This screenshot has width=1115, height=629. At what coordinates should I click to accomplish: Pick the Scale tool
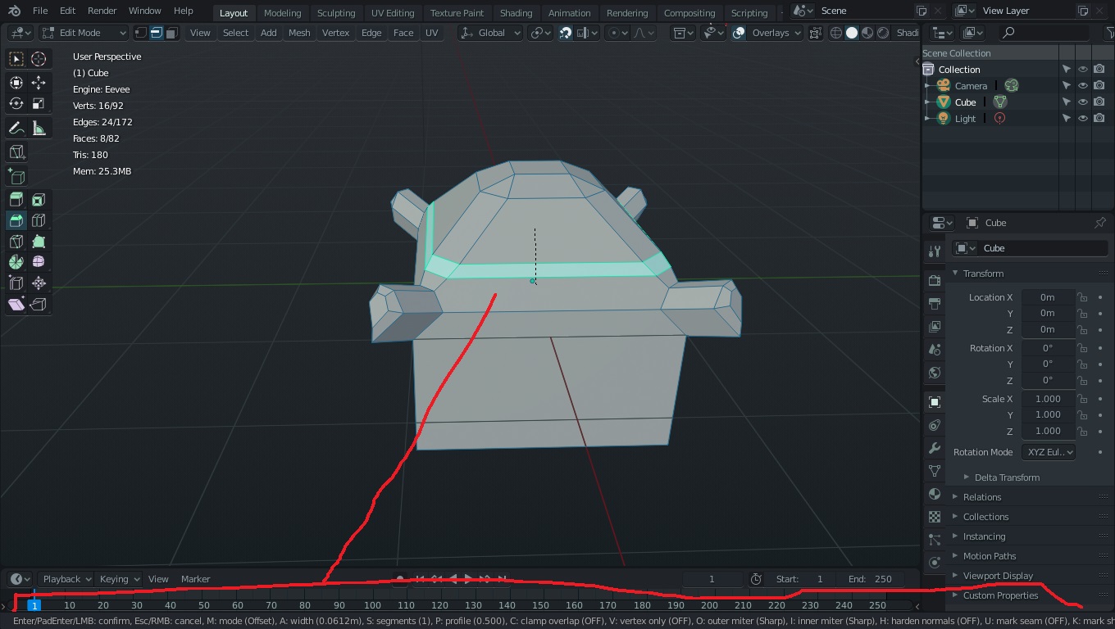coord(39,104)
